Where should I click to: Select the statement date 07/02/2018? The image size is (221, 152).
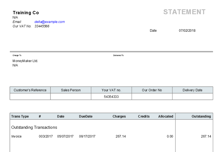point(187,31)
